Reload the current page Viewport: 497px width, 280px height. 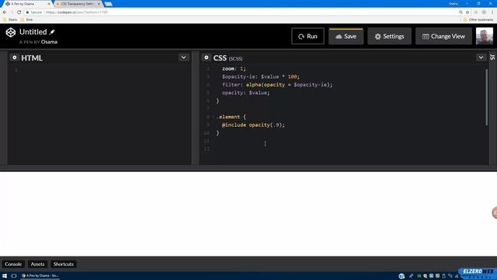point(19,12)
